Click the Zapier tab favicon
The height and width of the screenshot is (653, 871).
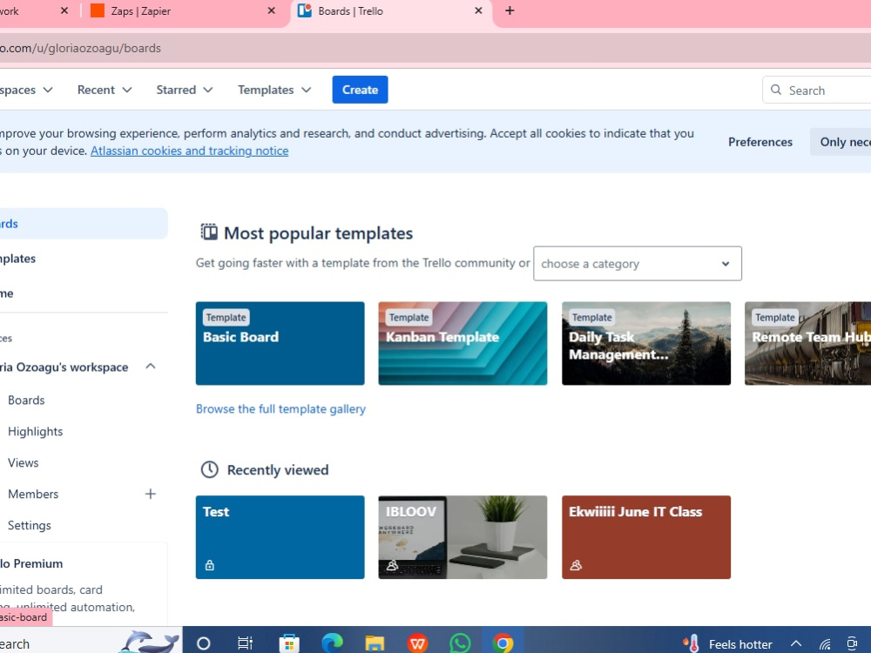click(x=98, y=10)
